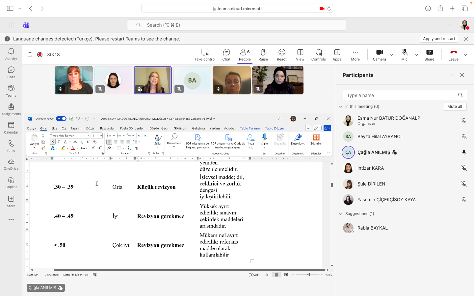This screenshot has width=474, height=296.
Task: Toggle mute for Şule DİRİLEN
Action: pyautogui.click(x=464, y=184)
